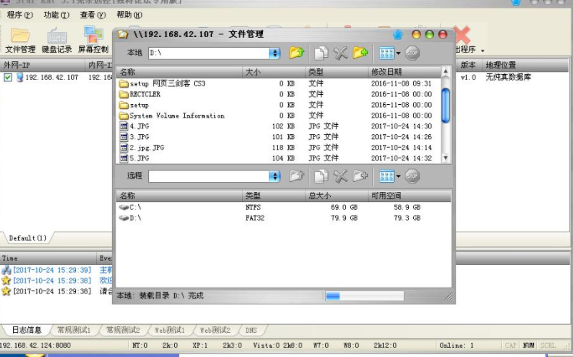573x357 pixels.
Task: Click the progress bar in file manager status
Action: pos(365,296)
